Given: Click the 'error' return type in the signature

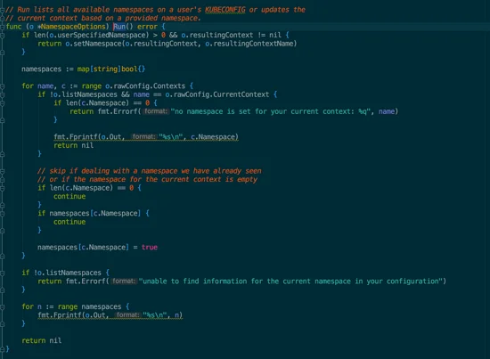Looking at the screenshot, I should click(x=147, y=27).
